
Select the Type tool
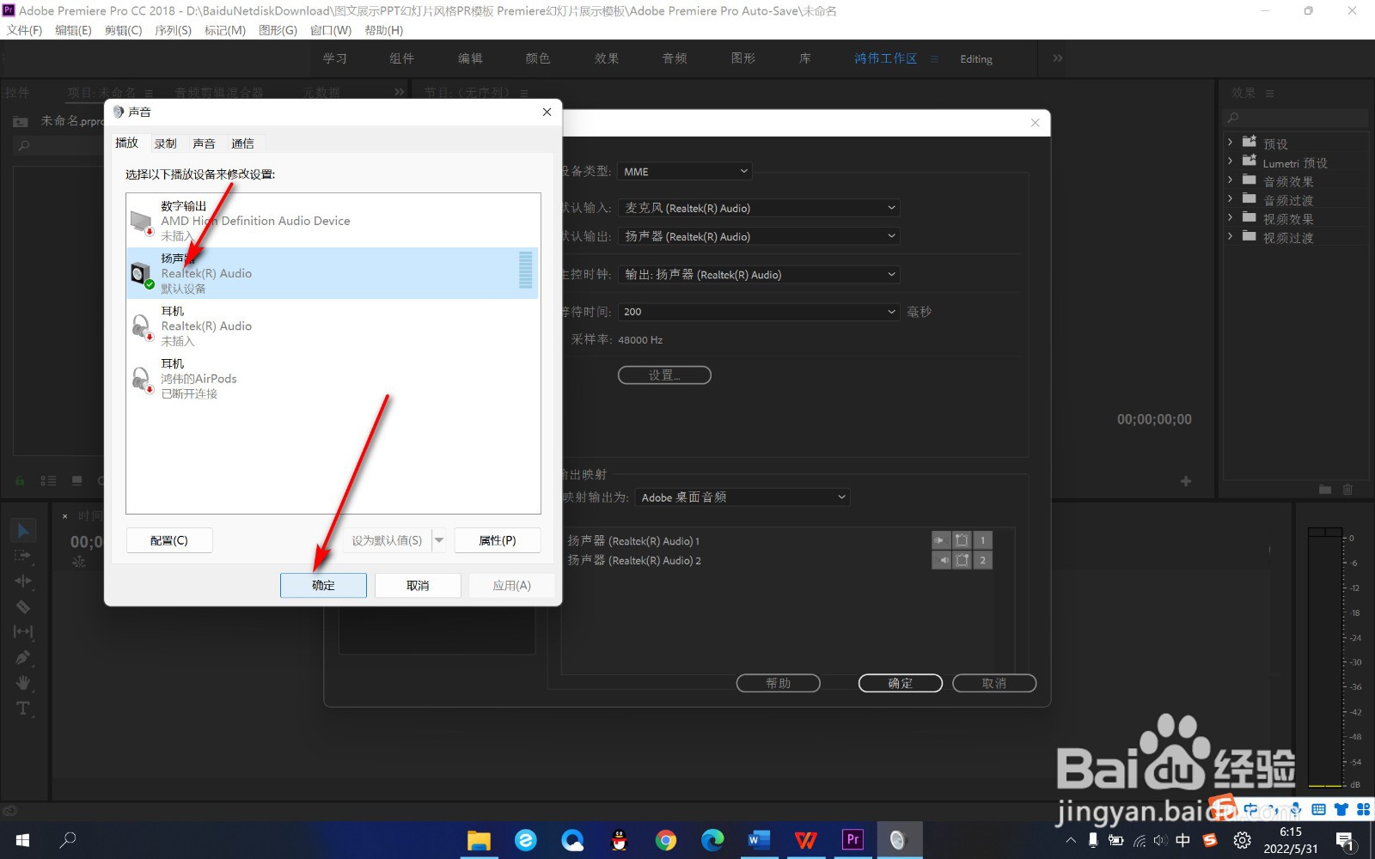(23, 709)
